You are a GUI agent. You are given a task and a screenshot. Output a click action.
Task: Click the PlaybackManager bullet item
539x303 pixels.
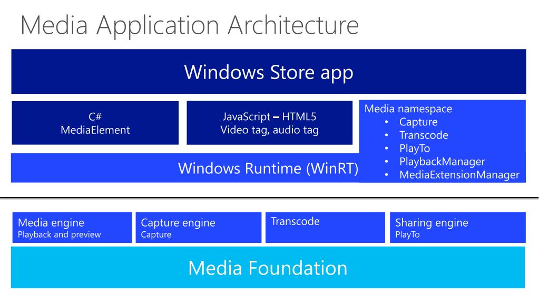click(x=442, y=161)
